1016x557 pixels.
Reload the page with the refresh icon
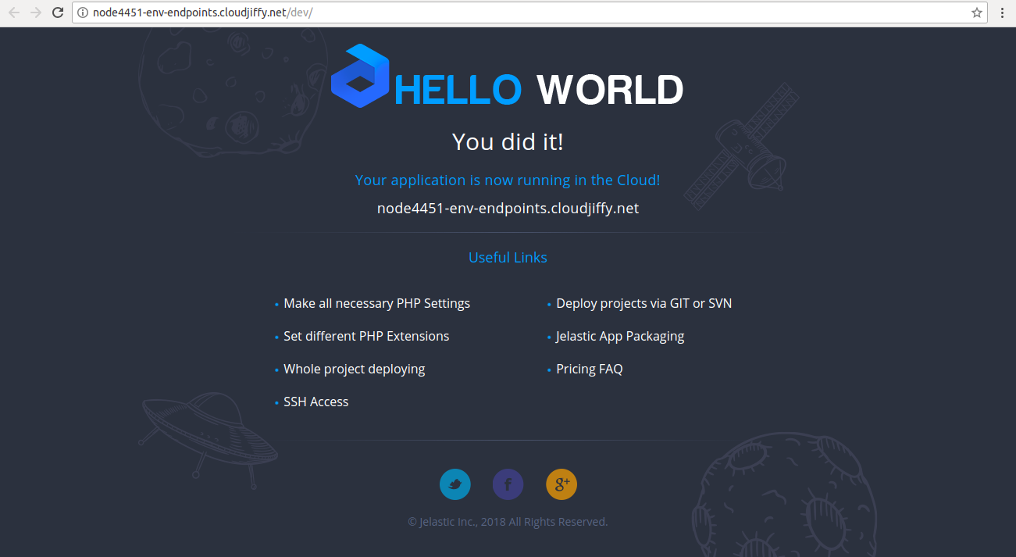(57, 12)
